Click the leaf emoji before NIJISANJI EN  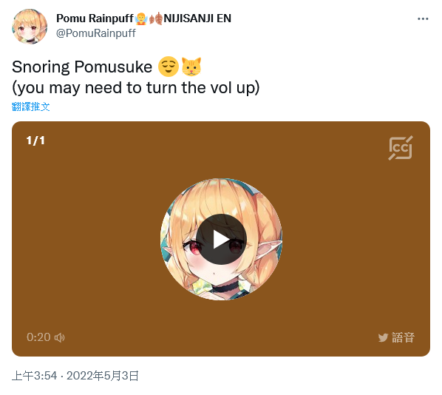[x=156, y=18]
